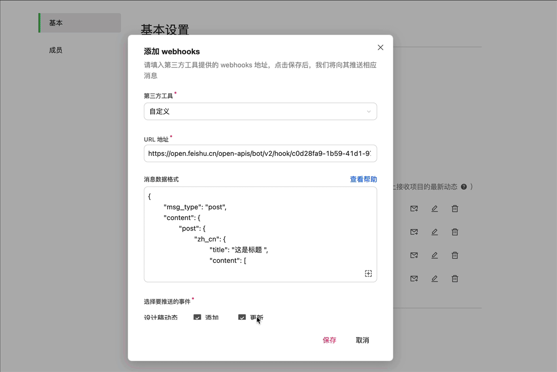Click the help question mark near 最新动态
Viewport: 557px width, 372px height.
click(464, 187)
